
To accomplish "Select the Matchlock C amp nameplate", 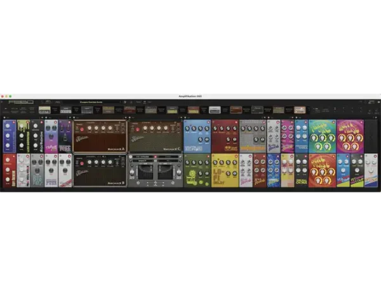I will (x=171, y=149).
